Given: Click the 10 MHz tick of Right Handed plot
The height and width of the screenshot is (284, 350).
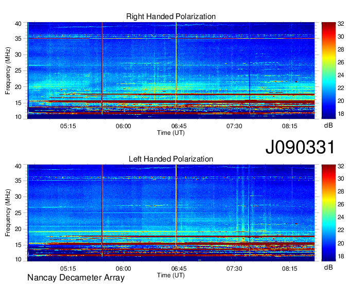Looking at the screenshot, I should coord(19,117).
